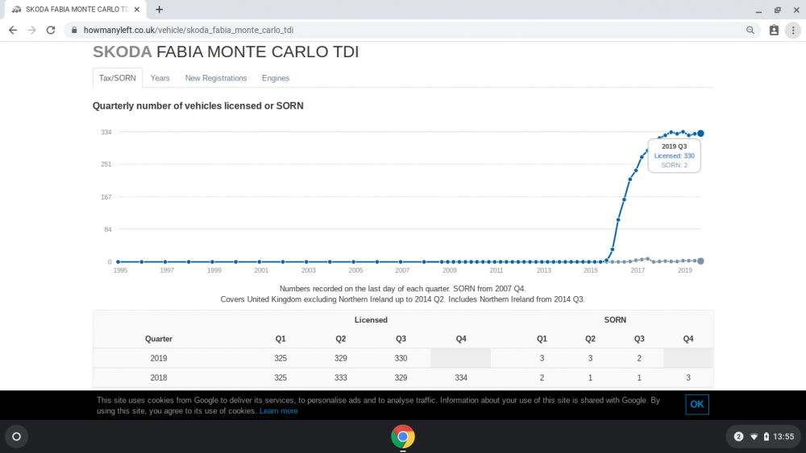
Task: Open notification count badge in tray
Action: click(738, 437)
